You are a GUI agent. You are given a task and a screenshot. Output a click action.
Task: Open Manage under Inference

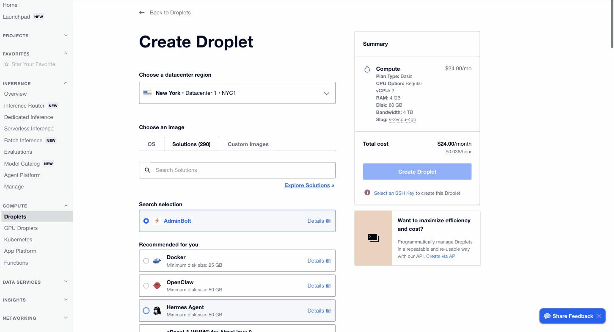click(x=14, y=187)
